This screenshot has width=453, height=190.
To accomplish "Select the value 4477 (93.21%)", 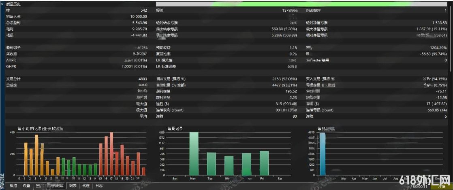I will click(x=285, y=85).
